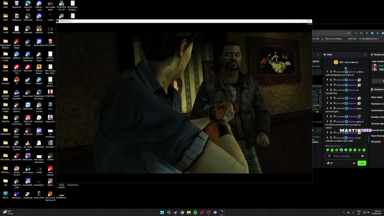Open the emote picker in message box
Image resolution: width=384 pixels, height=216 pixels.
(362, 156)
